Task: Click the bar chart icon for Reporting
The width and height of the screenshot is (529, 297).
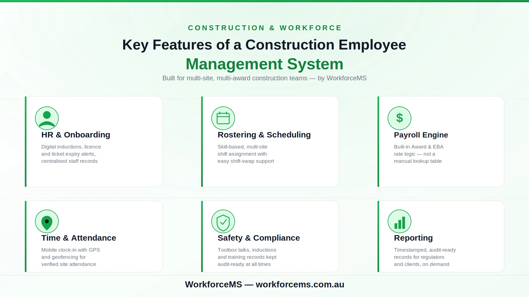Action: pos(400,221)
